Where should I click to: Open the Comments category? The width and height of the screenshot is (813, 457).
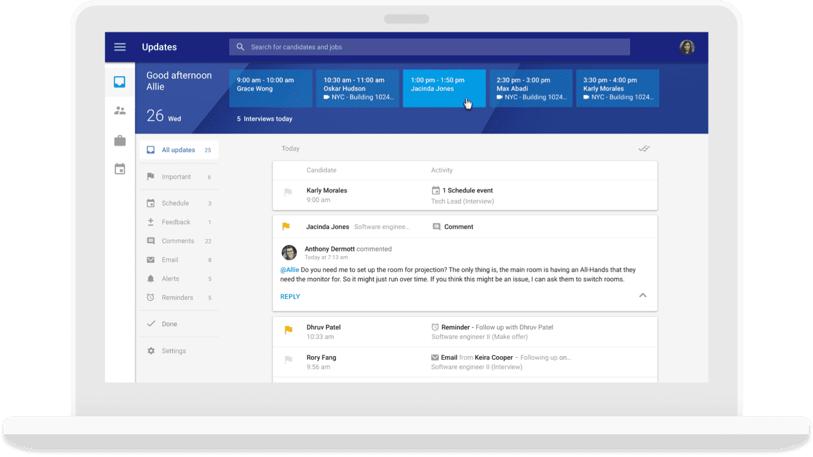[x=178, y=241]
